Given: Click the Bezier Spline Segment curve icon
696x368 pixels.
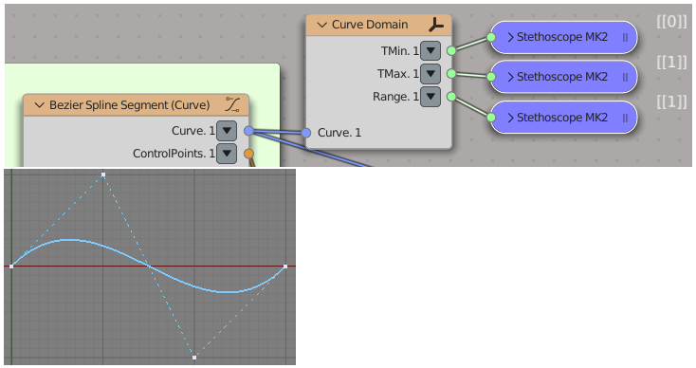Looking at the screenshot, I should coord(232,104).
